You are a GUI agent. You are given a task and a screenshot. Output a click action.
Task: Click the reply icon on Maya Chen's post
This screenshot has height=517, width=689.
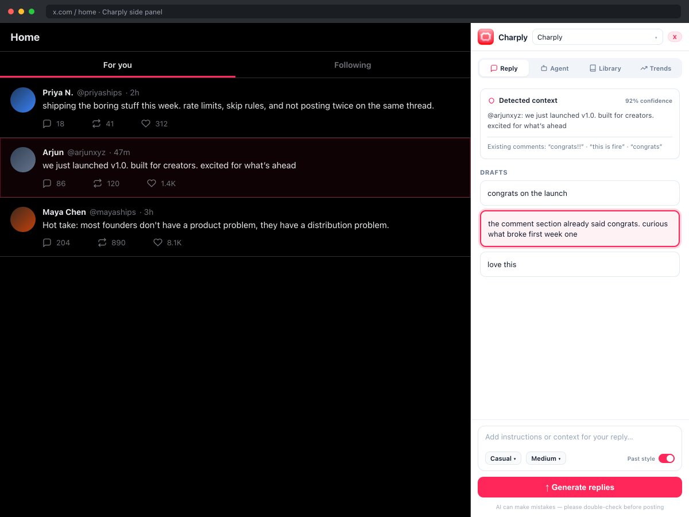pos(47,242)
